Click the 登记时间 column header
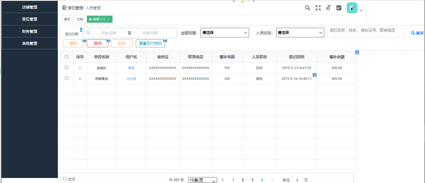The image size is (425, 183). 296,57
